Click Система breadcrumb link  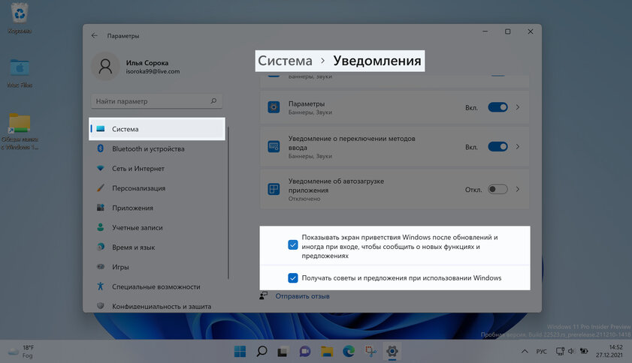click(x=285, y=60)
